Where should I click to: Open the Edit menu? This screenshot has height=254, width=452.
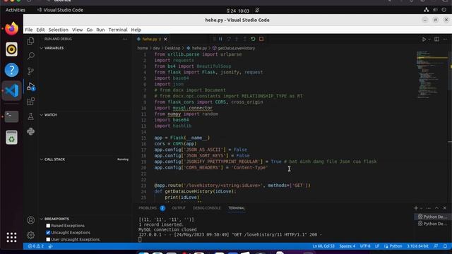(40, 30)
